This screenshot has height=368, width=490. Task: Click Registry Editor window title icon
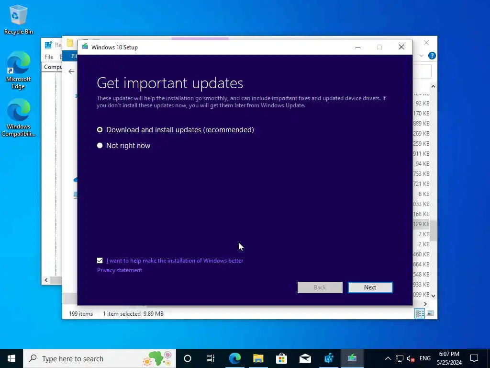pos(48,45)
